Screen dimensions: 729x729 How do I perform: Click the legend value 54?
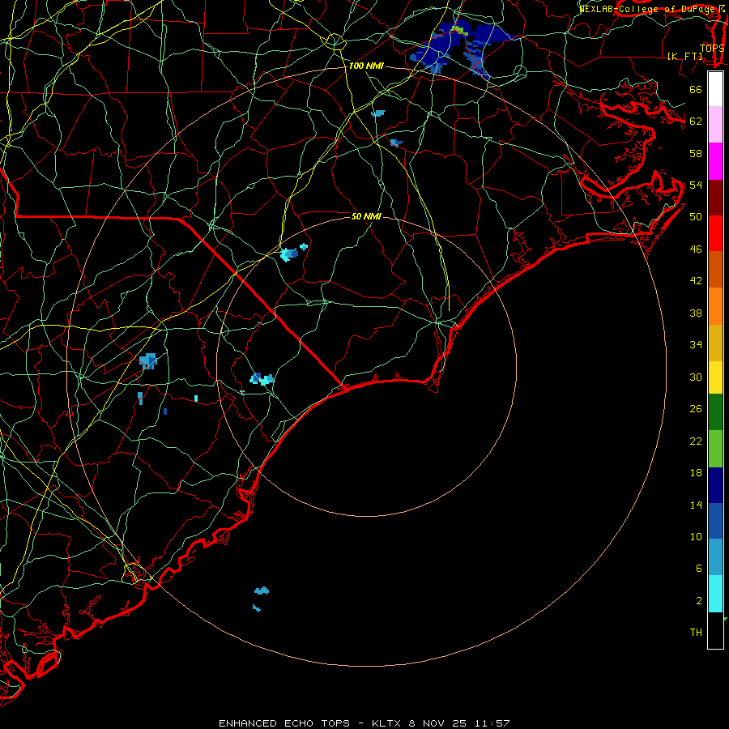click(x=696, y=185)
